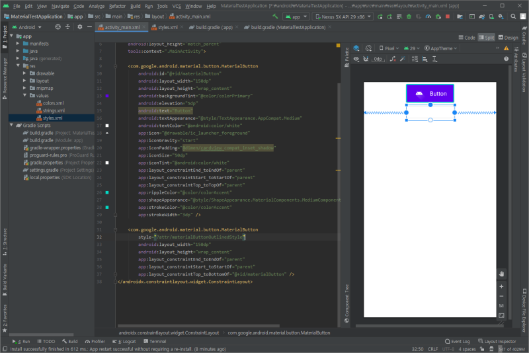The height and width of the screenshot is (353, 529).
Task: Toggle autoconnect magnet icon
Action: tap(367, 59)
